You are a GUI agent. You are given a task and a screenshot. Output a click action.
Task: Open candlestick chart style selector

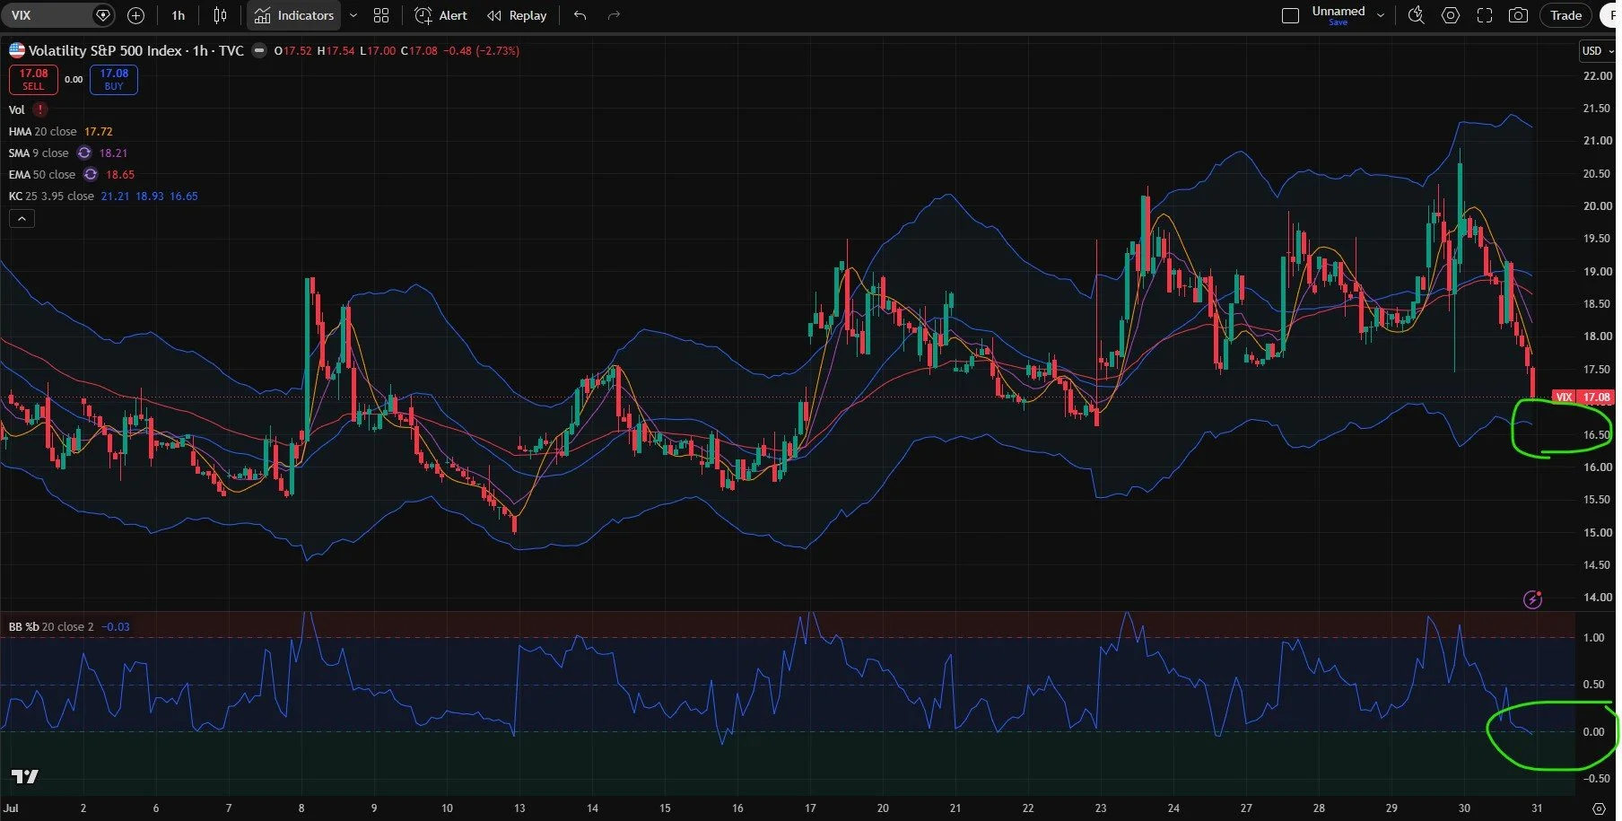click(220, 15)
